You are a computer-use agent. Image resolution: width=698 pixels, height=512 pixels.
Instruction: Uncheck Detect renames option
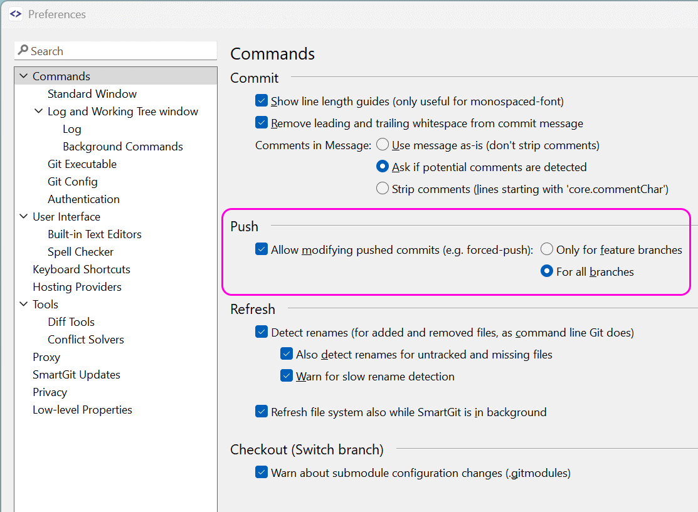[x=262, y=332]
